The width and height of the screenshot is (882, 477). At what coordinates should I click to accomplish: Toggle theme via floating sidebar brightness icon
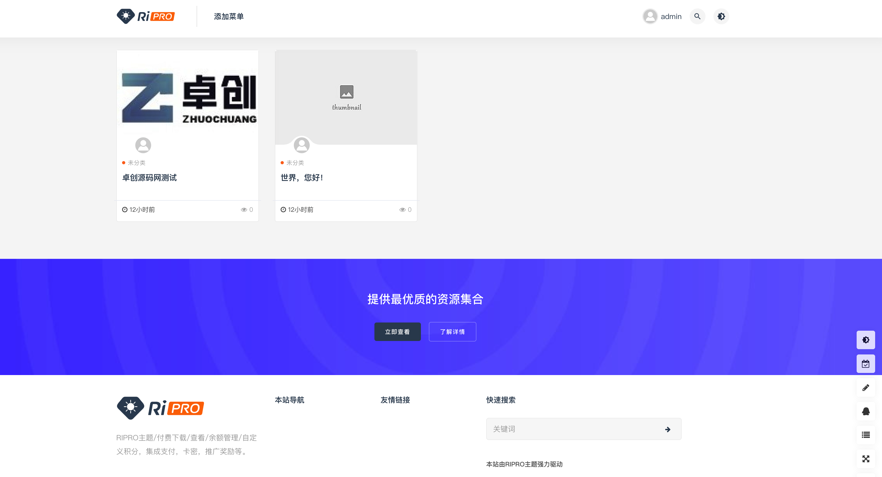pyautogui.click(x=866, y=340)
